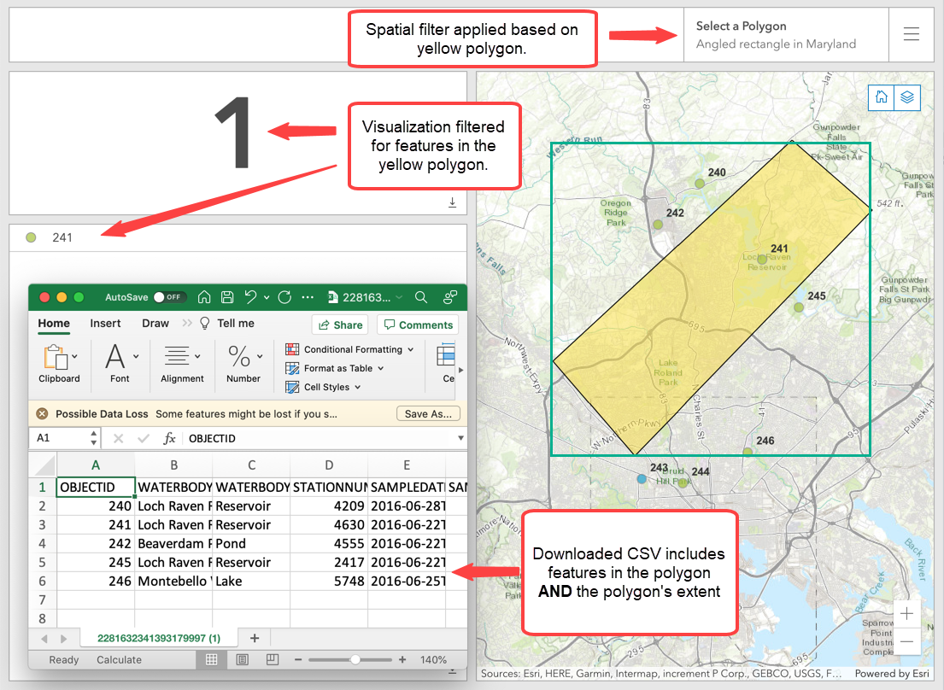
Task: Click the Share button
Action: tap(340, 325)
